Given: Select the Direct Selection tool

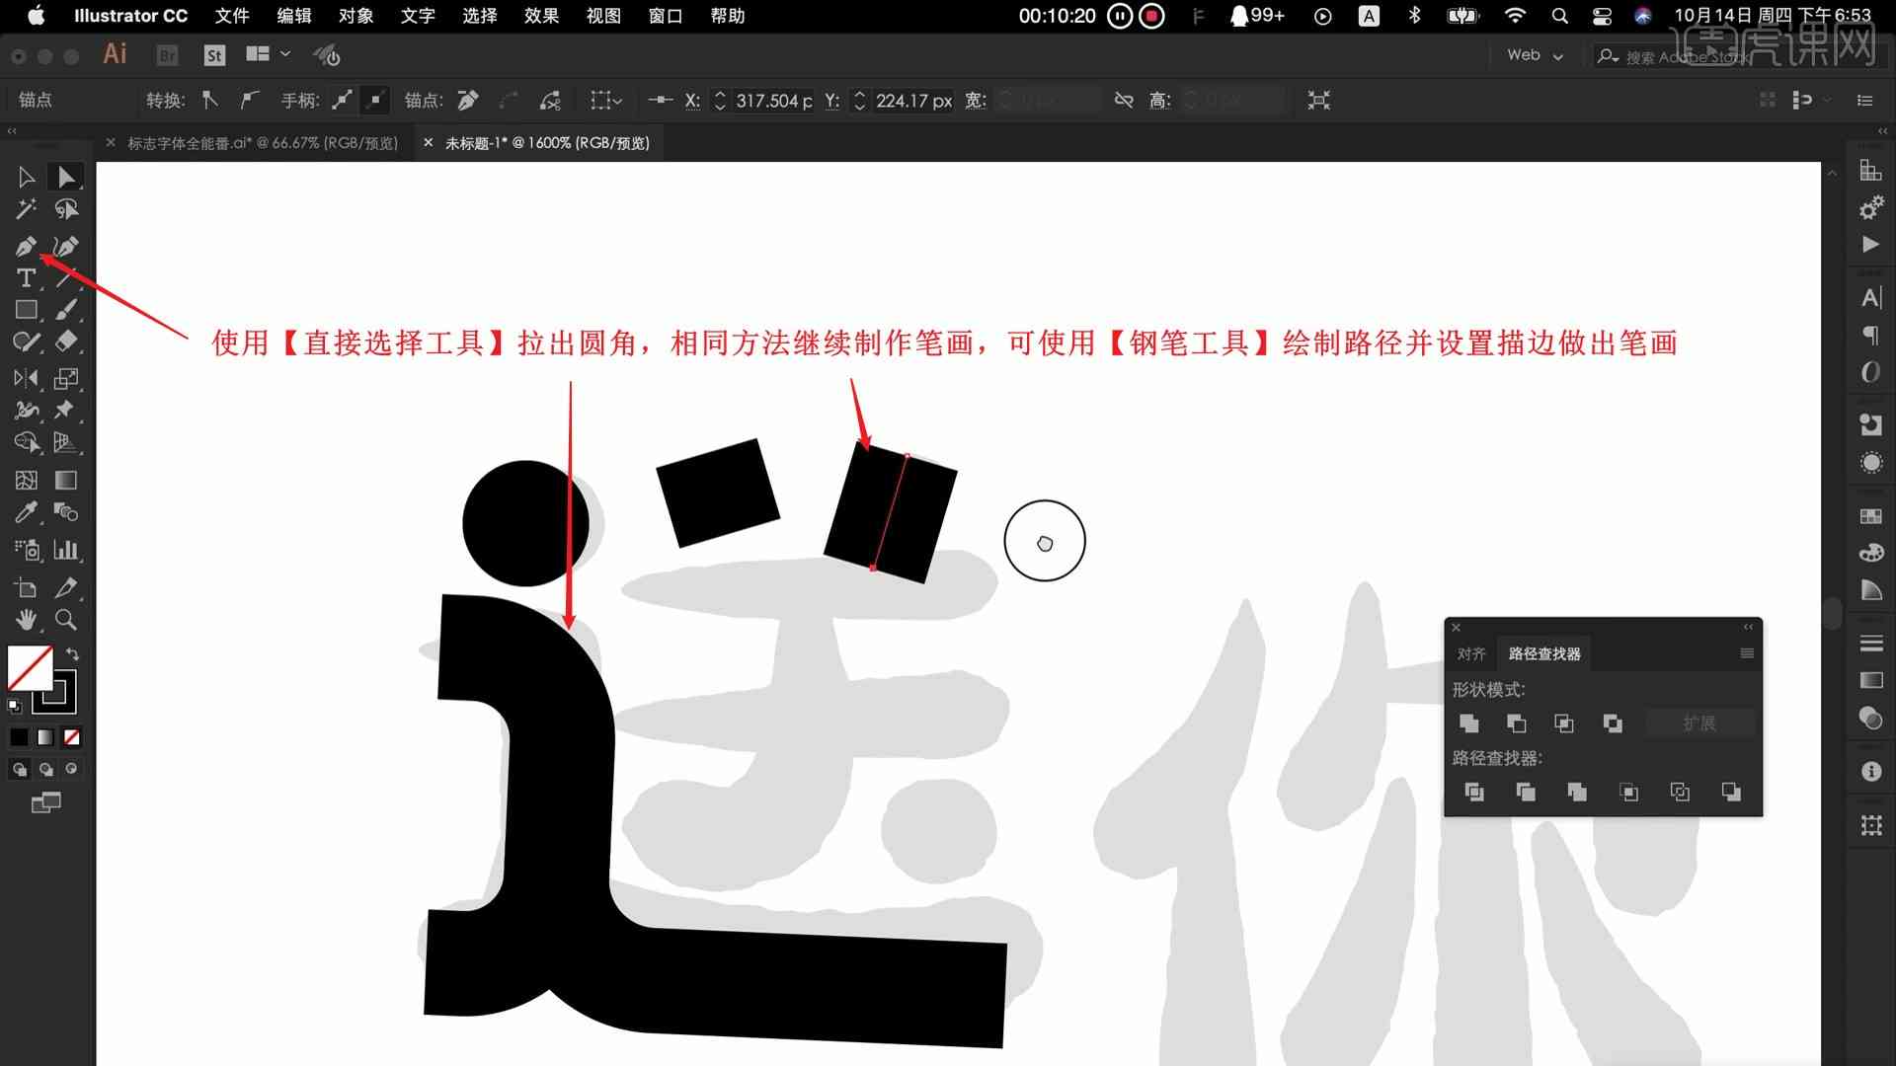Looking at the screenshot, I should click(64, 176).
